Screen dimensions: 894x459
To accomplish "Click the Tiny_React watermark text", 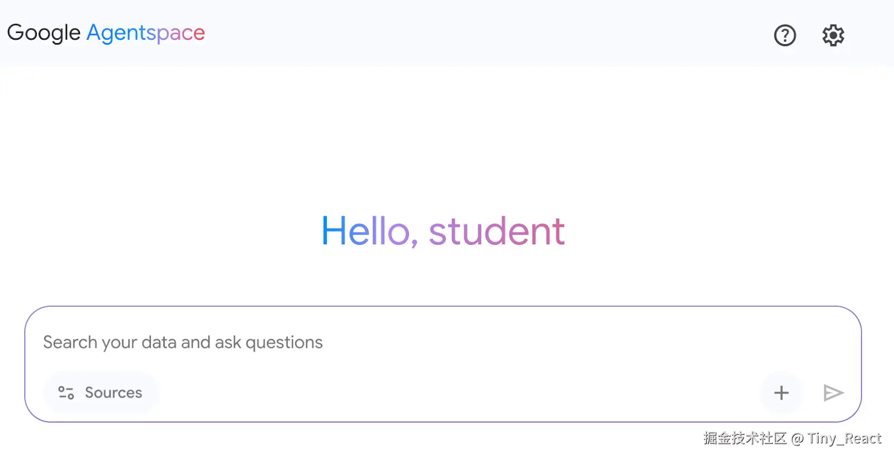I will coord(844,438).
